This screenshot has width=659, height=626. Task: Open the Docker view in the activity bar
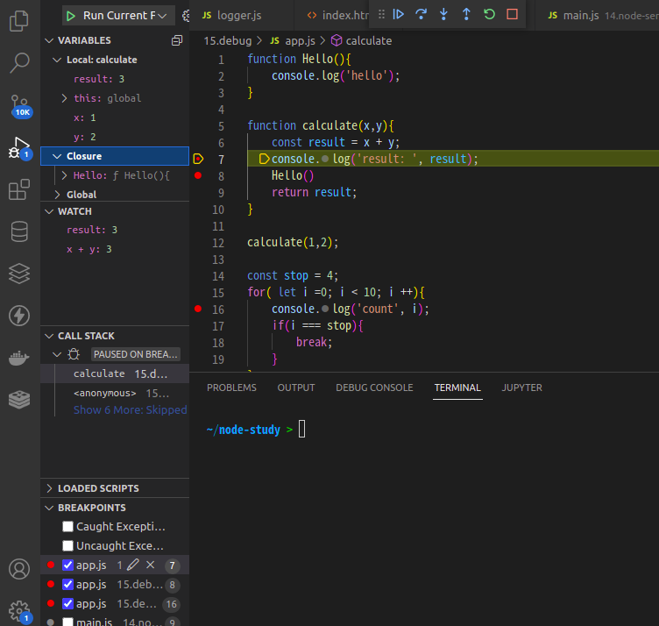click(x=19, y=359)
